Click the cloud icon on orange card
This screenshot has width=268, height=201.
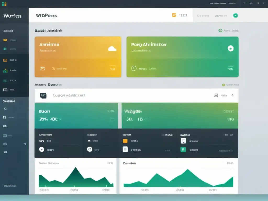click(x=112, y=49)
